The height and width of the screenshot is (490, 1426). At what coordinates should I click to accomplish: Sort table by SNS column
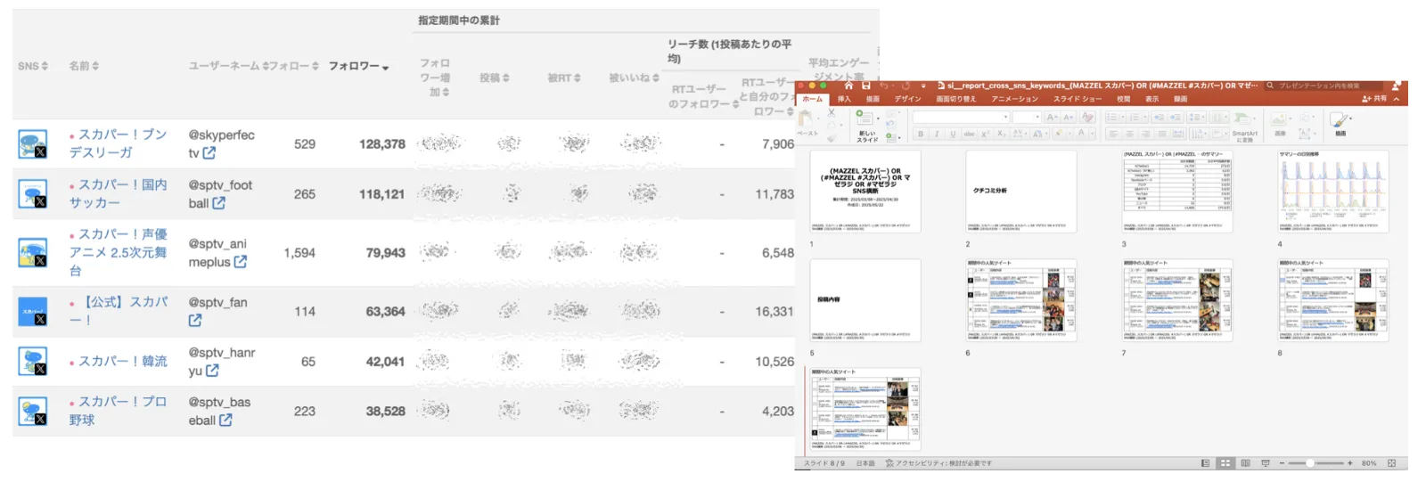pos(33,66)
